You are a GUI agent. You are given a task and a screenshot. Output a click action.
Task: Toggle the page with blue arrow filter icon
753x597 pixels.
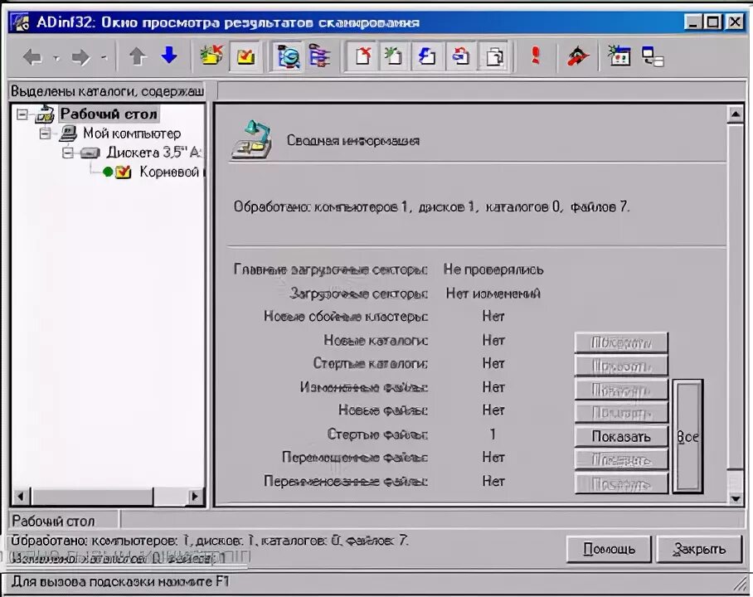pos(427,56)
